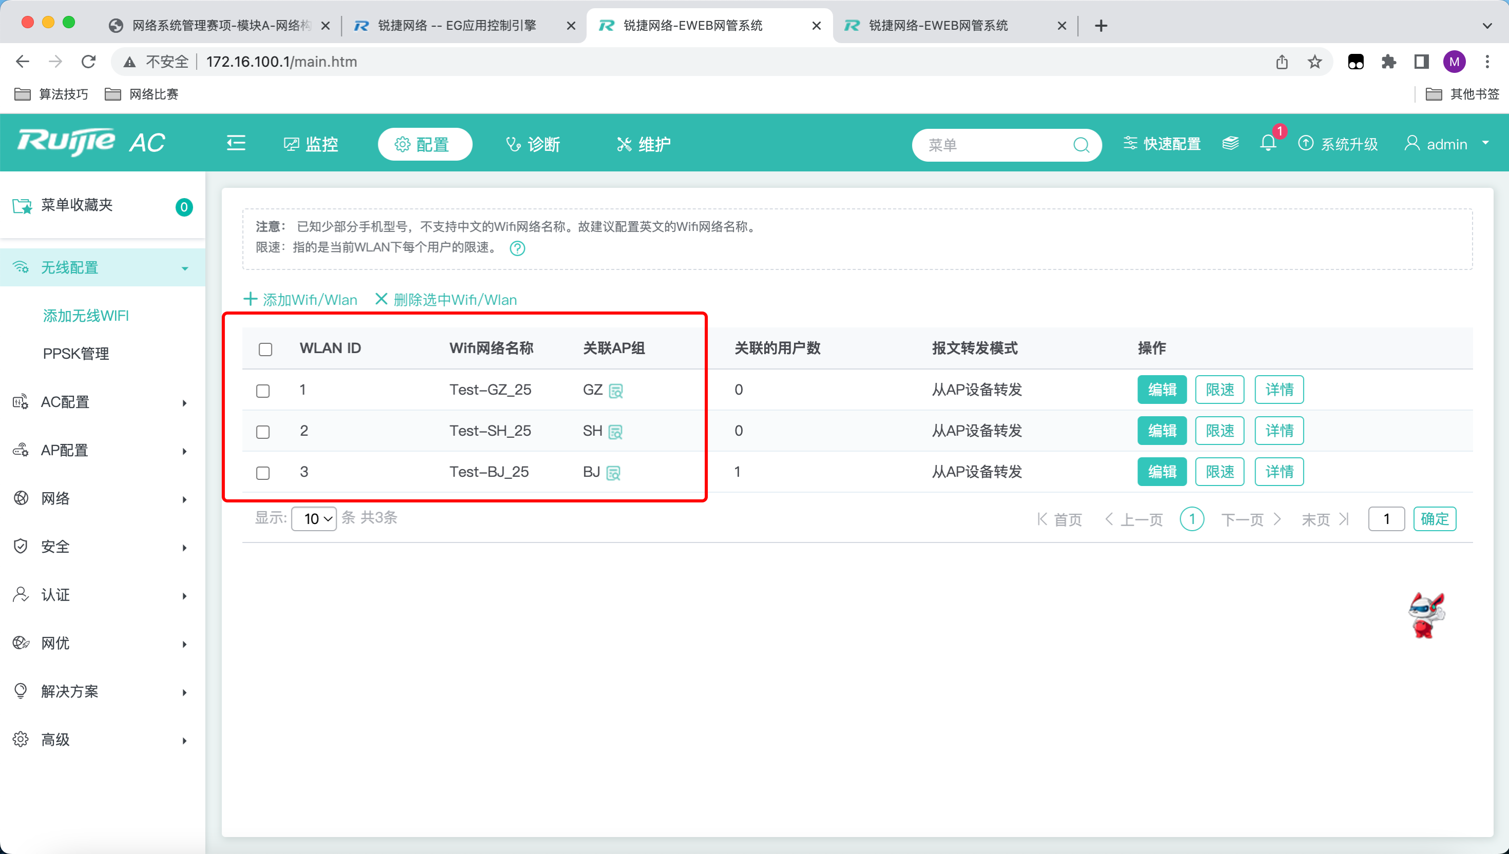Screen dimensions: 1509x854
Task: Click the layers stack icon in header
Action: pos(1230,144)
